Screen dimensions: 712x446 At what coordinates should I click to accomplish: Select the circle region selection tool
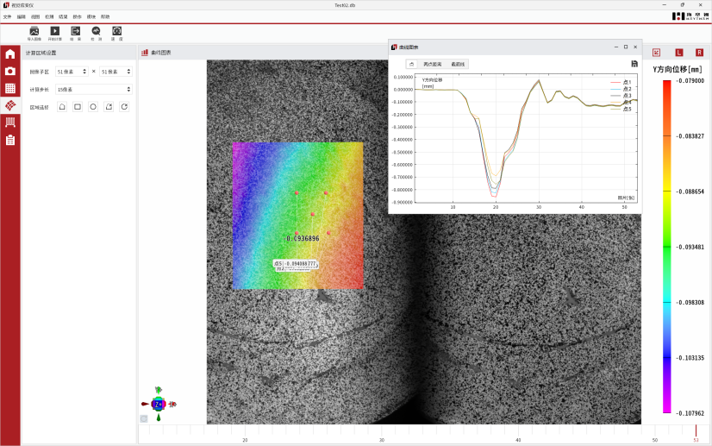click(x=93, y=107)
